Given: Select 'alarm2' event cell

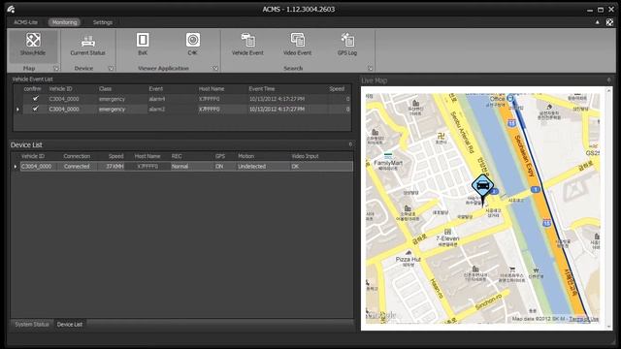Looking at the screenshot, I should 157,110.
